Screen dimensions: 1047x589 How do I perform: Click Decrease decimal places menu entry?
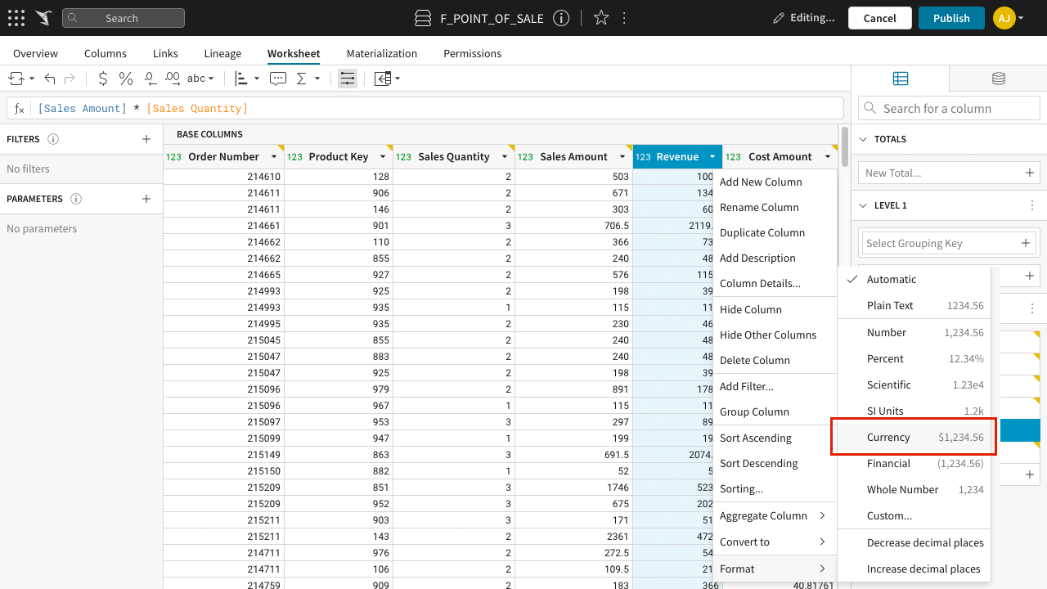[x=914, y=542]
